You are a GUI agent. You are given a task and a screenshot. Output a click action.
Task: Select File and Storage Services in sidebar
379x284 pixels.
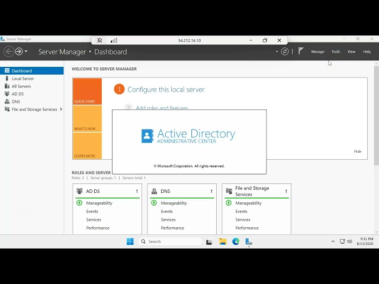tap(31, 109)
